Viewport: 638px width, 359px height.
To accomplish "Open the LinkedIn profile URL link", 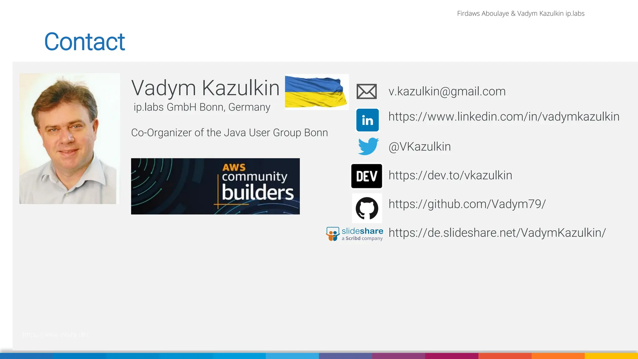I will point(504,117).
